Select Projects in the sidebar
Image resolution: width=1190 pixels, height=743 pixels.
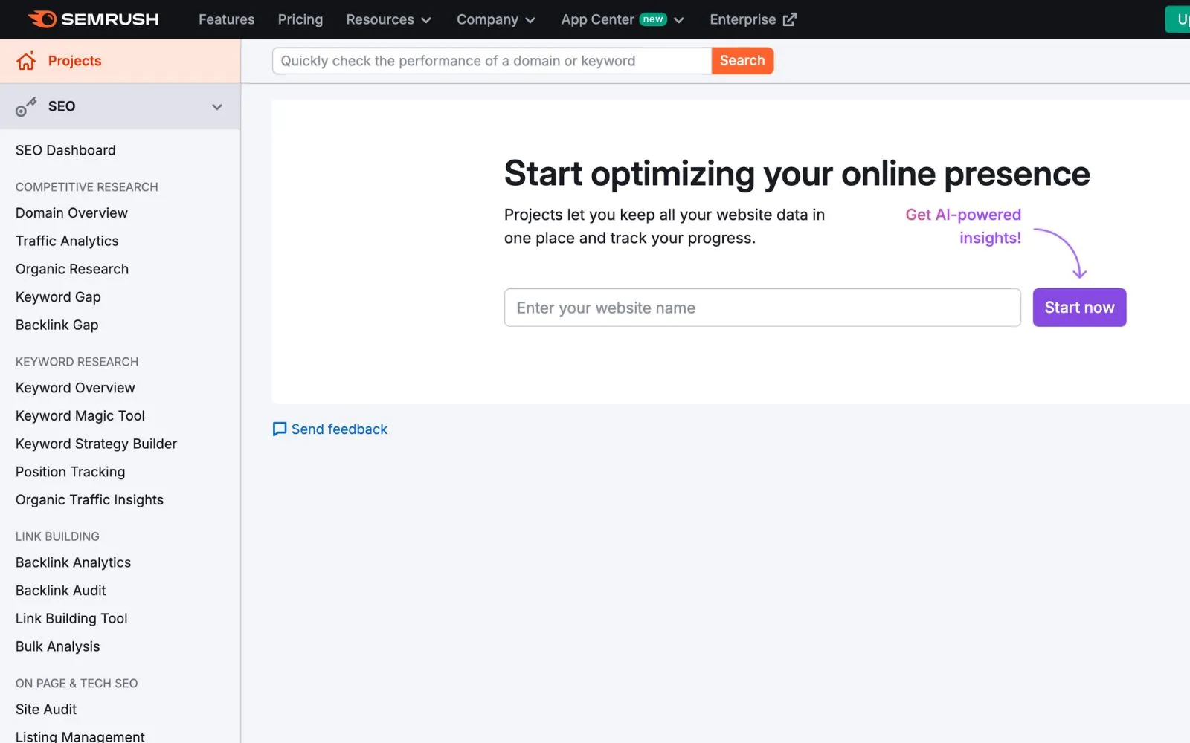(120, 61)
